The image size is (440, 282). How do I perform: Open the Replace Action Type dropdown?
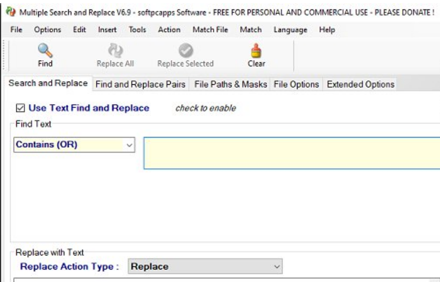point(277,266)
